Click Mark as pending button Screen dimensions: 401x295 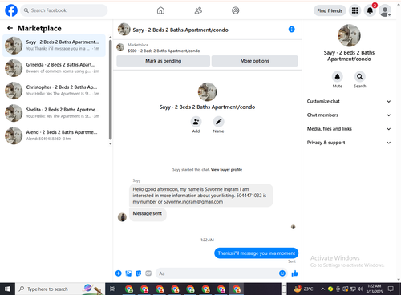coord(163,61)
